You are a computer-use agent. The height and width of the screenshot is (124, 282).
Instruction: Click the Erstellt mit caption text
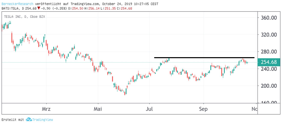pos(13,120)
